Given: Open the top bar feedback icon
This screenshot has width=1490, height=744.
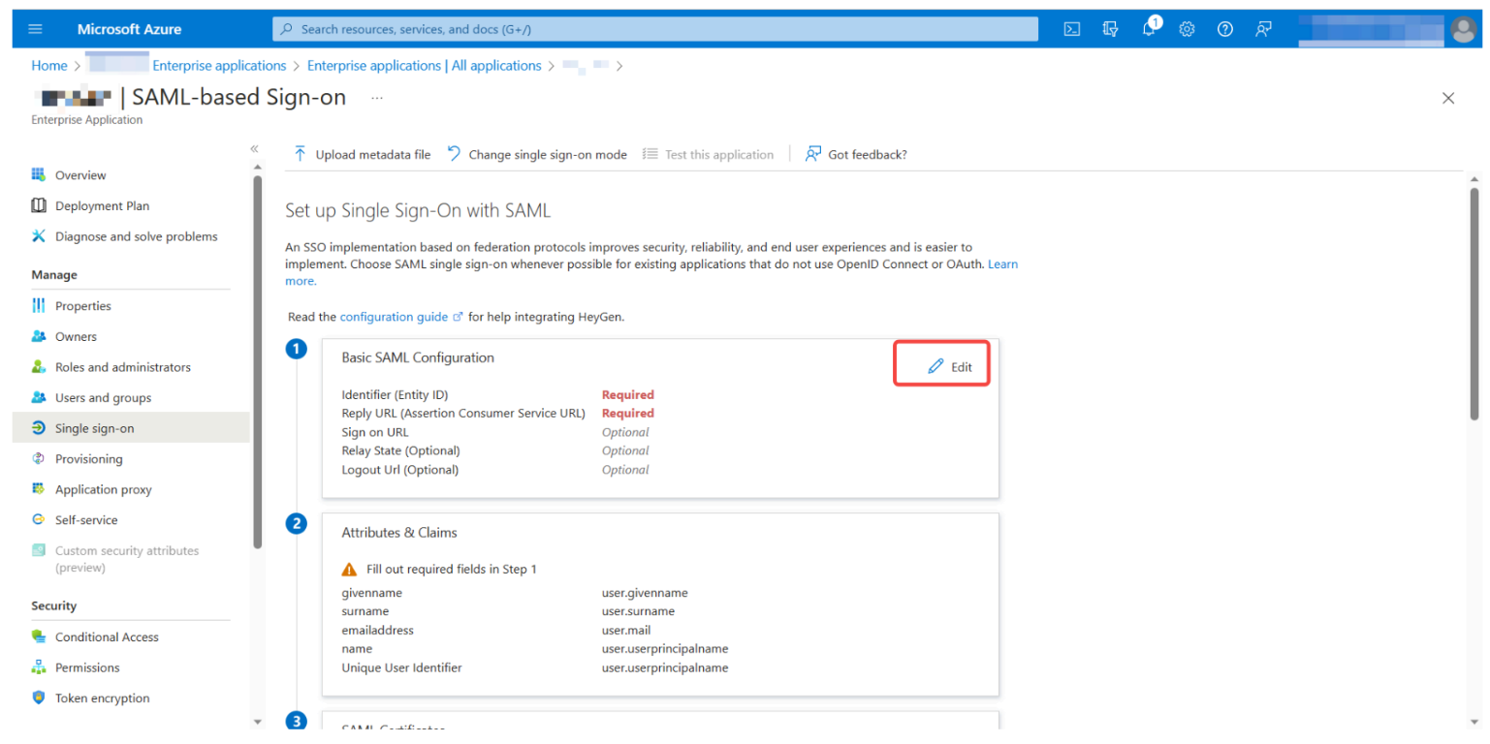Looking at the screenshot, I should tap(1263, 29).
